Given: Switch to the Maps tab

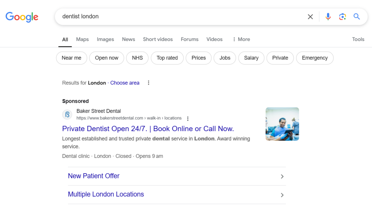Looking at the screenshot, I should point(82,39).
